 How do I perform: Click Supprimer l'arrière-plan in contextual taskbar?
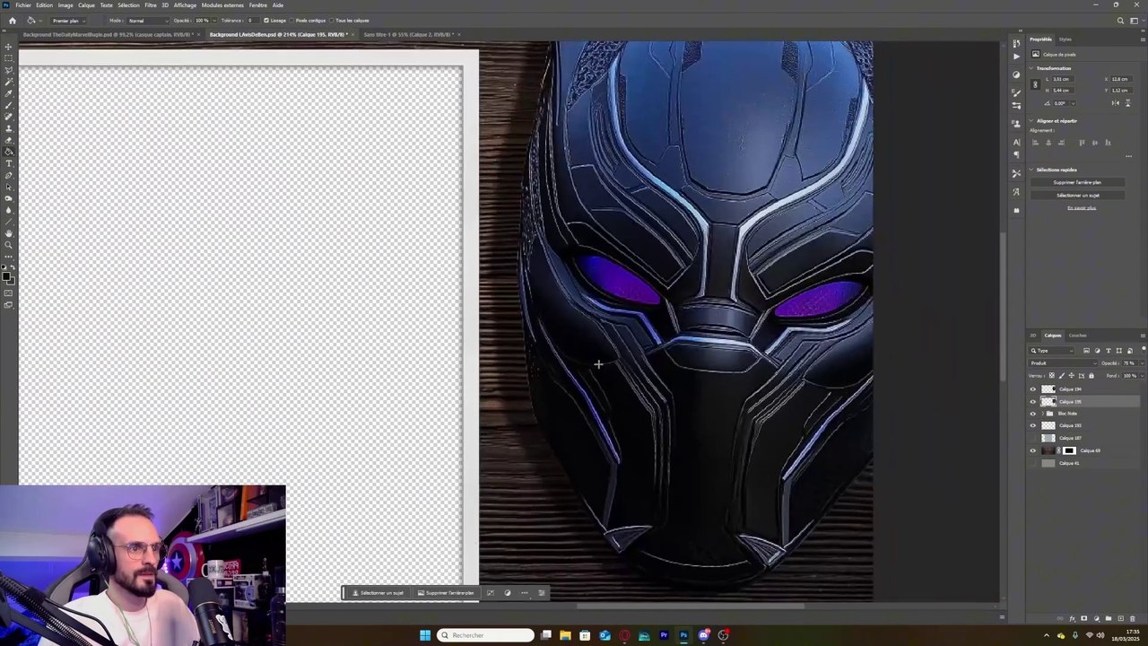(446, 593)
